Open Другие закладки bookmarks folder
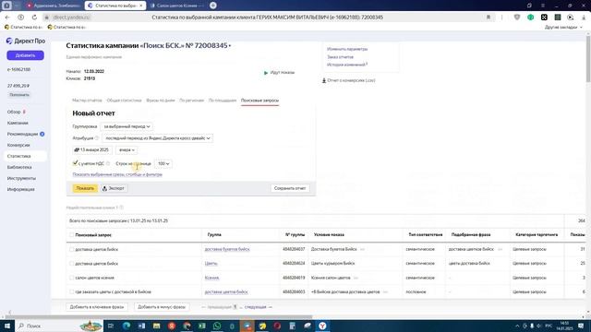 (x=563, y=27)
